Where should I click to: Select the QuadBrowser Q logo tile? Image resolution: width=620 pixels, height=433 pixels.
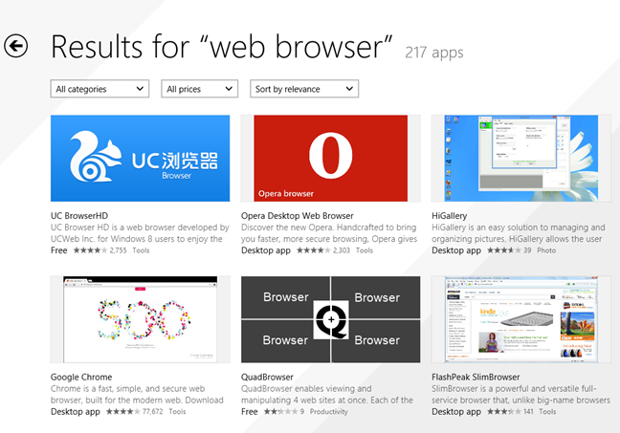click(x=330, y=319)
